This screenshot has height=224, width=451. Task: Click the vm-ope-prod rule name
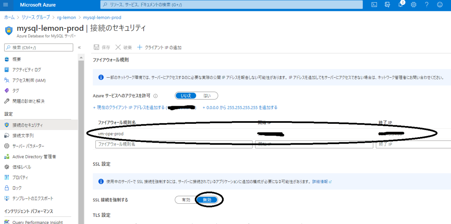(110, 134)
